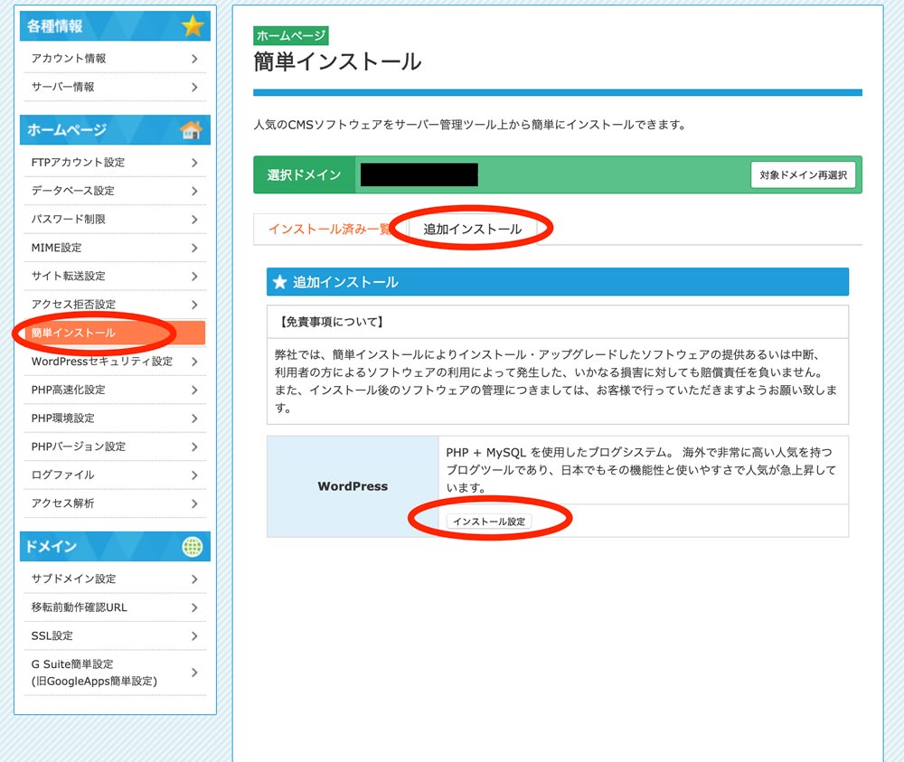
Task: Click the globe icon in ドメイン header
Action: point(192,547)
